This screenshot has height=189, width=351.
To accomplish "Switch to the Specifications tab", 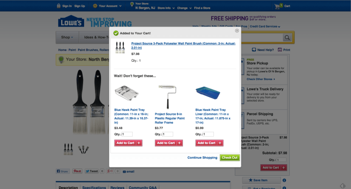I will (x=94, y=188).
